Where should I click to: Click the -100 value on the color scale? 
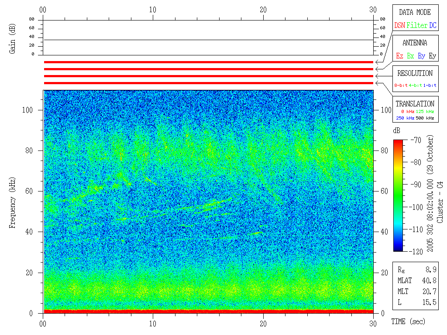(x=416, y=207)
